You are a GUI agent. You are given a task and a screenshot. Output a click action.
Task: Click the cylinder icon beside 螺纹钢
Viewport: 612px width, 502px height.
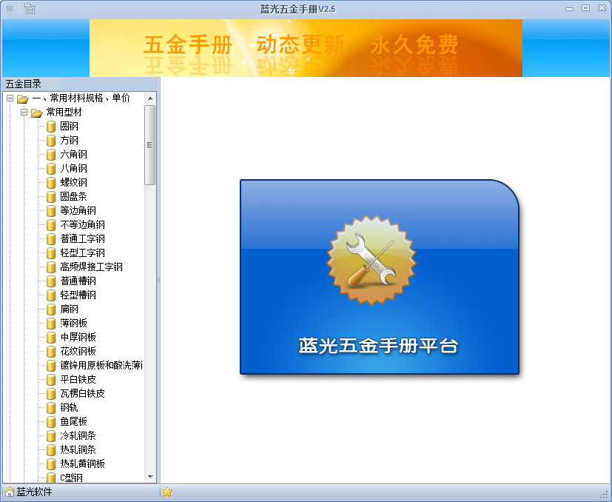[x=51, y=182]
